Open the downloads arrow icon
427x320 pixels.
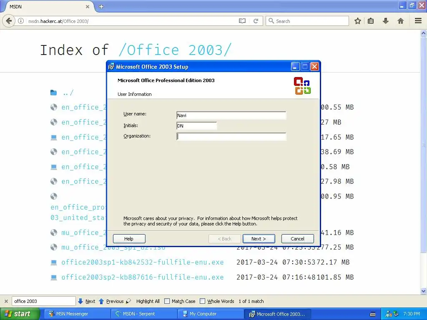(386, 21)
